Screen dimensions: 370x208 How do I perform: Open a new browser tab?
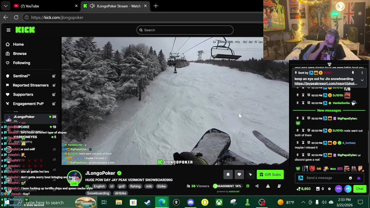tap(156, 6)
